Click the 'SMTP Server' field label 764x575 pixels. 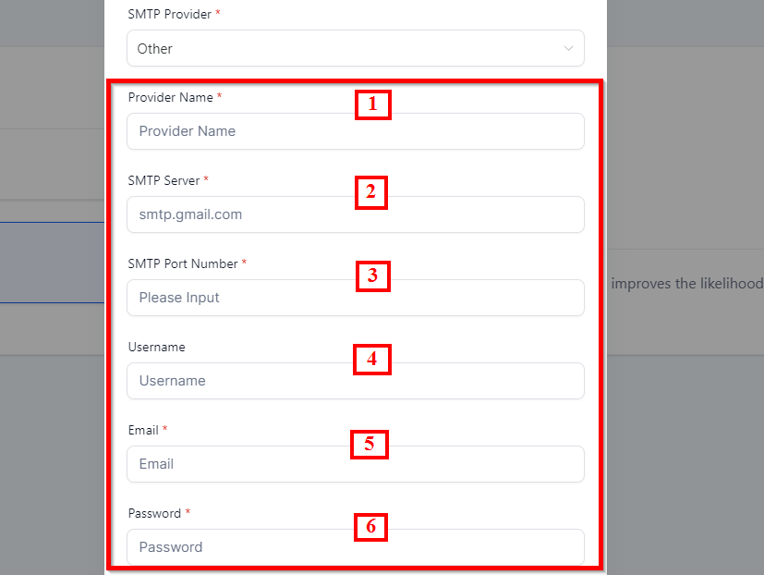click(x=164, y=180)
